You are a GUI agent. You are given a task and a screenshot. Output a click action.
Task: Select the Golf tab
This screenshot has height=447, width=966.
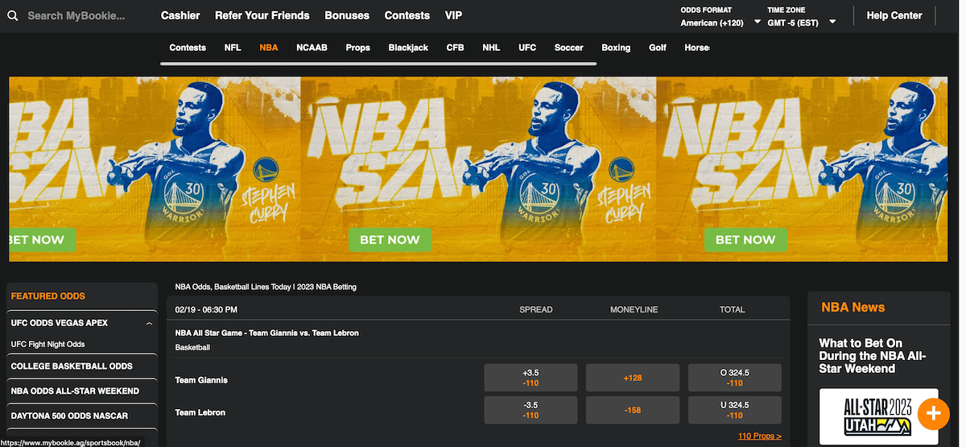coord(658,48)
